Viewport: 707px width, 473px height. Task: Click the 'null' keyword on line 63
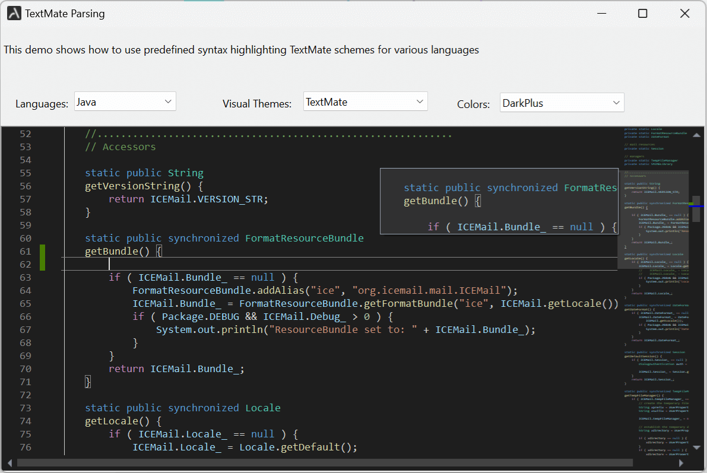pos(262,278)
